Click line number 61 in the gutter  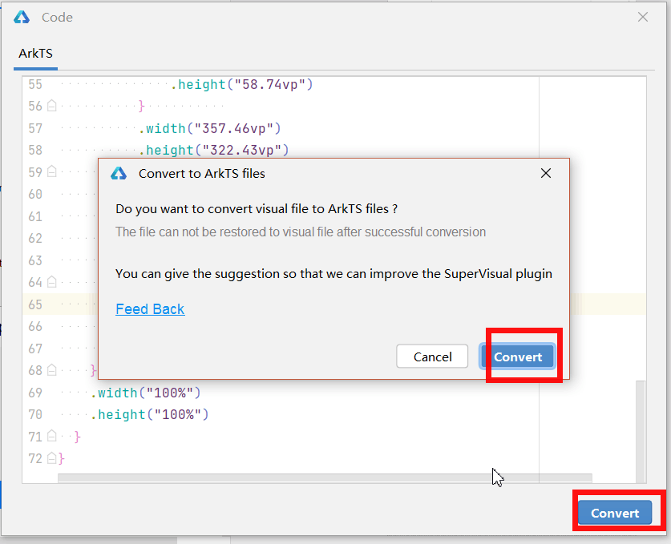35,216
